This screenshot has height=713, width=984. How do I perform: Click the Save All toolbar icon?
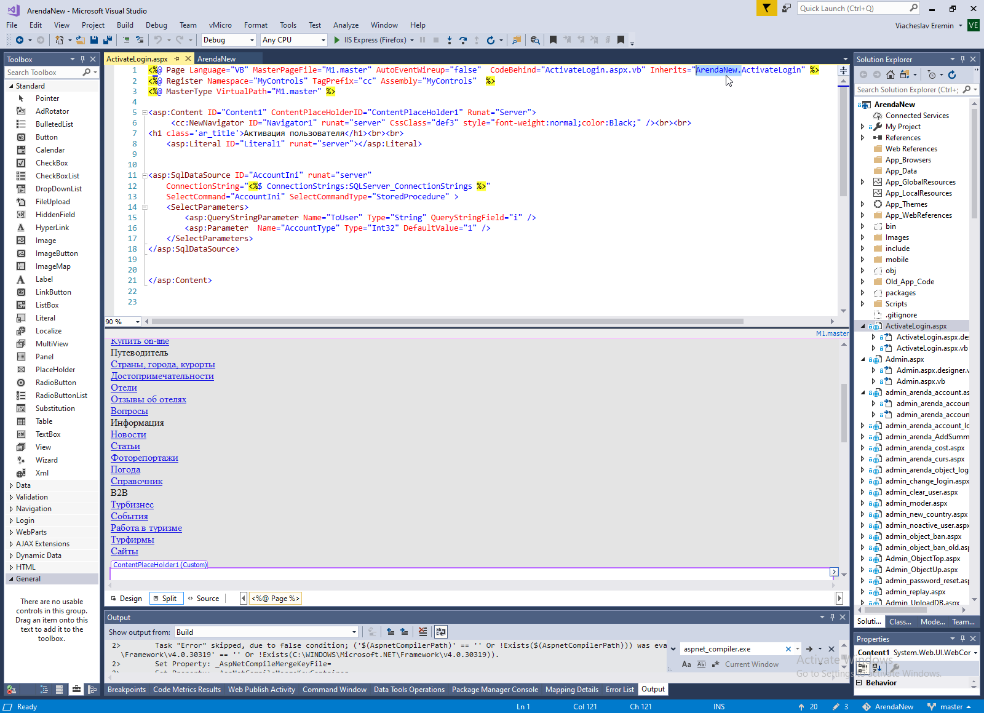[107, 40]
